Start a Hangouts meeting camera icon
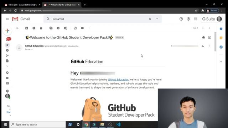 pos(7,78)
